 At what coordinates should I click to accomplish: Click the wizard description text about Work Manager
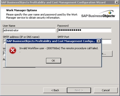point(42,16)
